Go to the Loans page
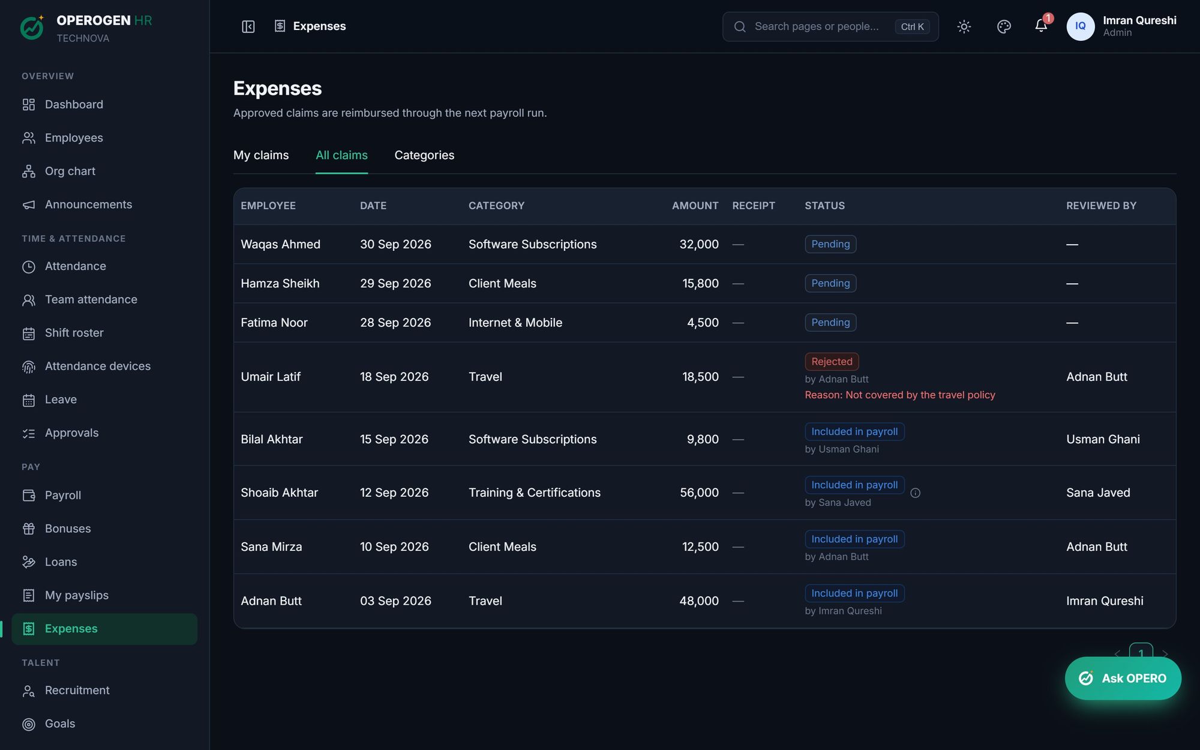The width and height of the screenshot is (1200, 750). click(x=104, y=562)
